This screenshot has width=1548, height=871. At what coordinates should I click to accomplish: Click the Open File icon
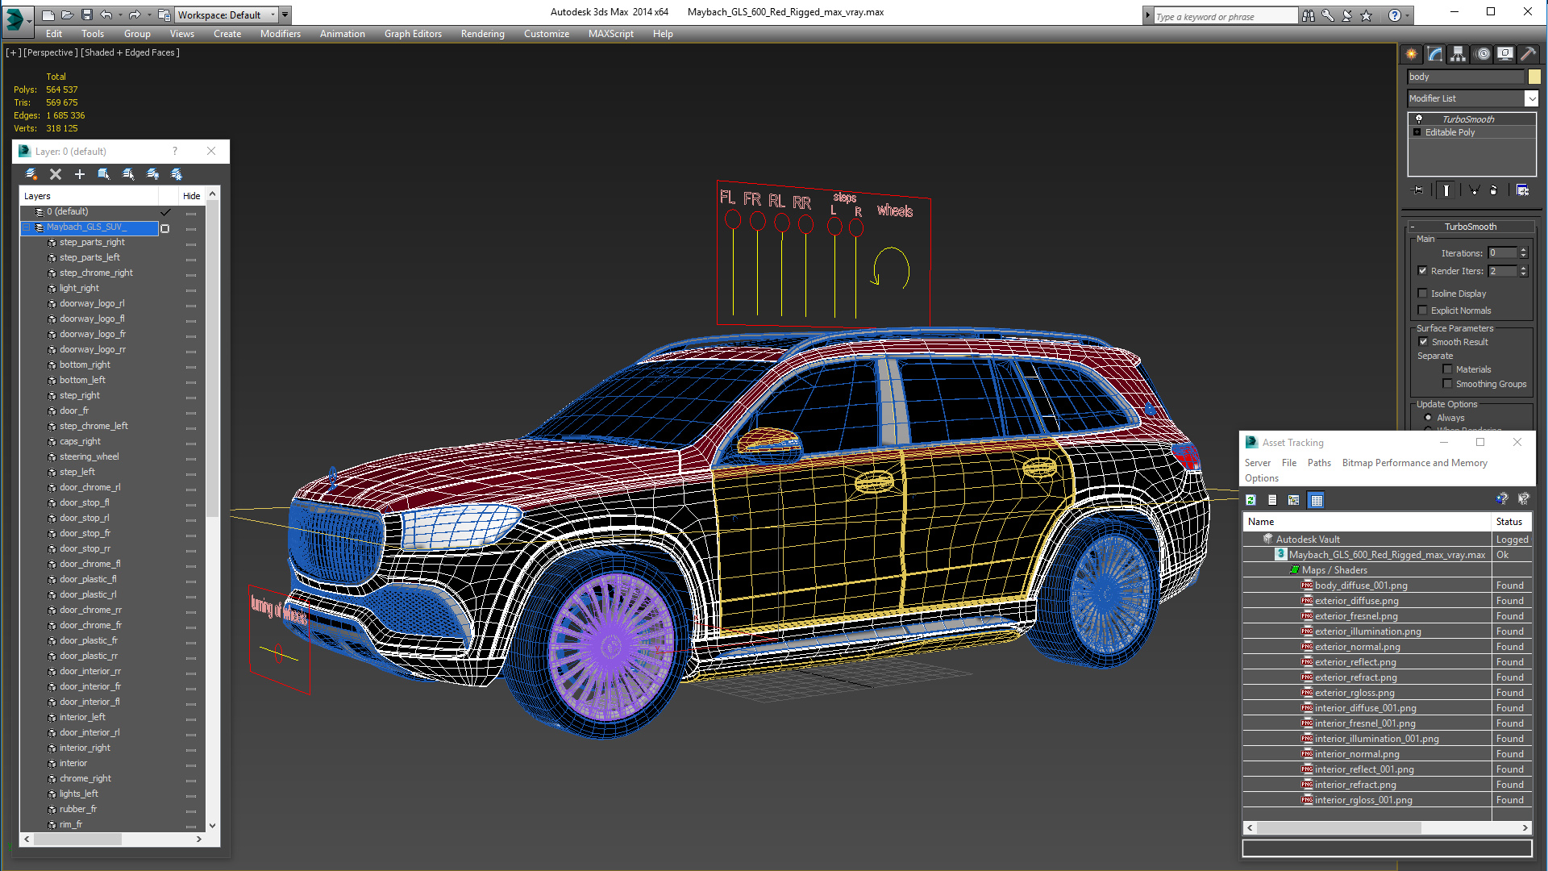tap(68, 15)
